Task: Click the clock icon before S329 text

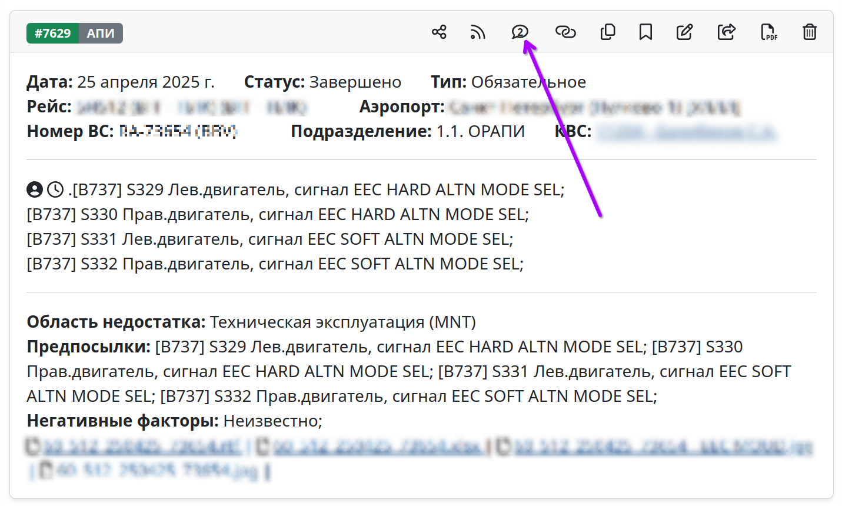Action: pyautogui.click(x=55, y=189)
